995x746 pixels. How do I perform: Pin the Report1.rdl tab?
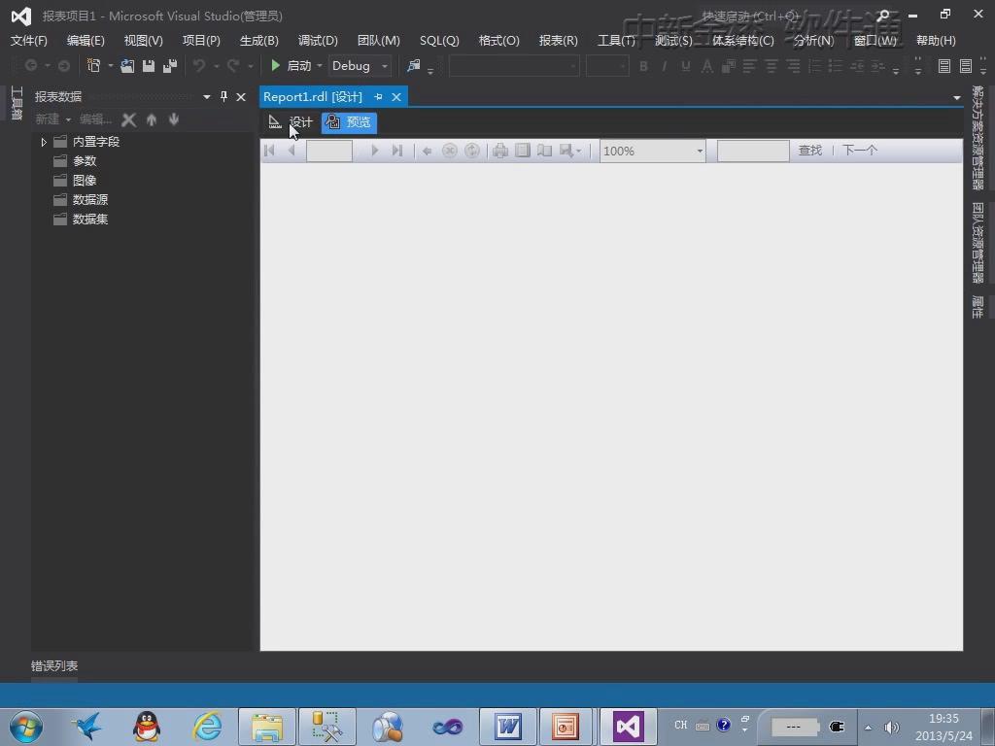pyautogui.click(x=378, y=97)
